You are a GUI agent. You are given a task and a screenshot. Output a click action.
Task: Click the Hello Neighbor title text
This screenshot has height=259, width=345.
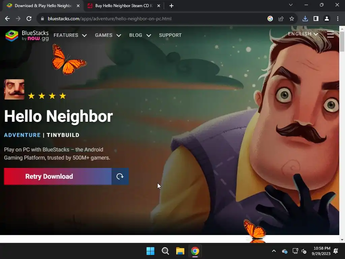[x=59, y=116]
